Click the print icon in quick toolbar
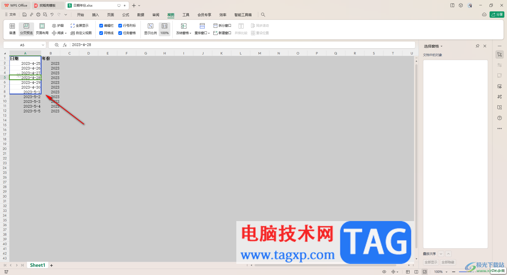The width and height of the screenshot is (507, 275). (x=38, y=15)
